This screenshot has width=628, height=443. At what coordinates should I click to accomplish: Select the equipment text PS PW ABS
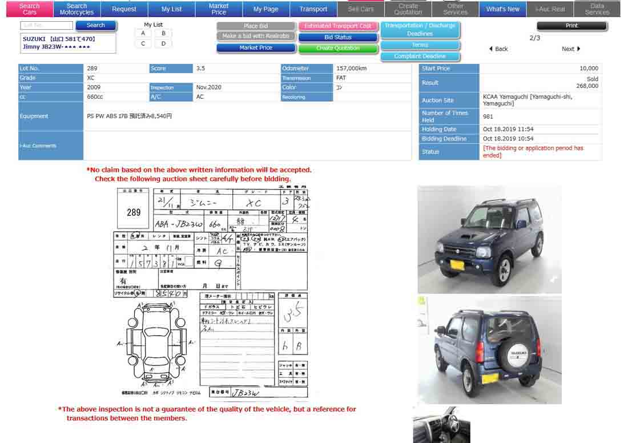point(130,116)
